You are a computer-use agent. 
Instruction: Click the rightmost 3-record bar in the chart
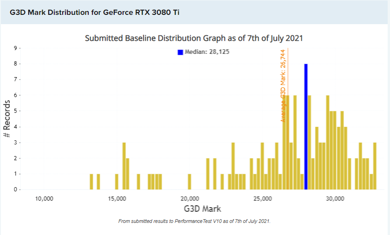click(375, 166)
